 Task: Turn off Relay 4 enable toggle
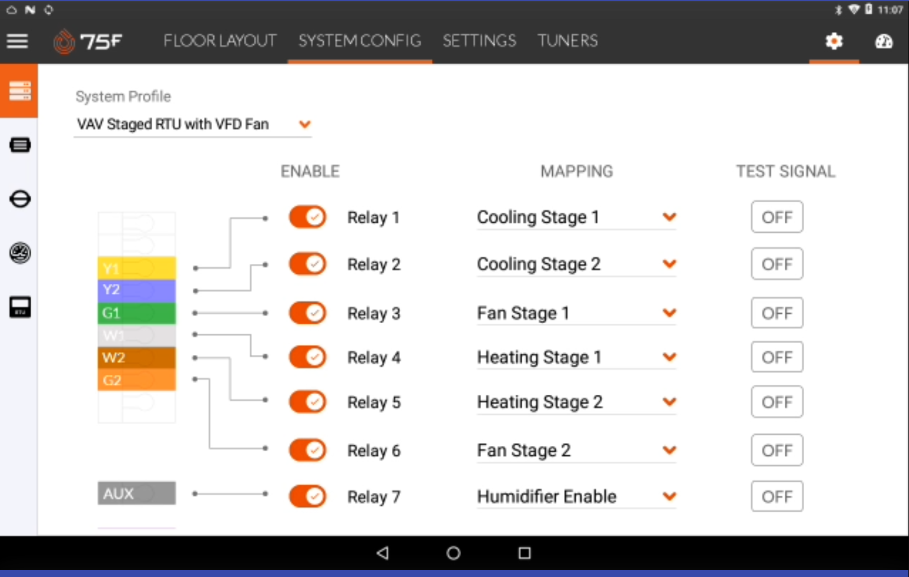tap(307, 357)
